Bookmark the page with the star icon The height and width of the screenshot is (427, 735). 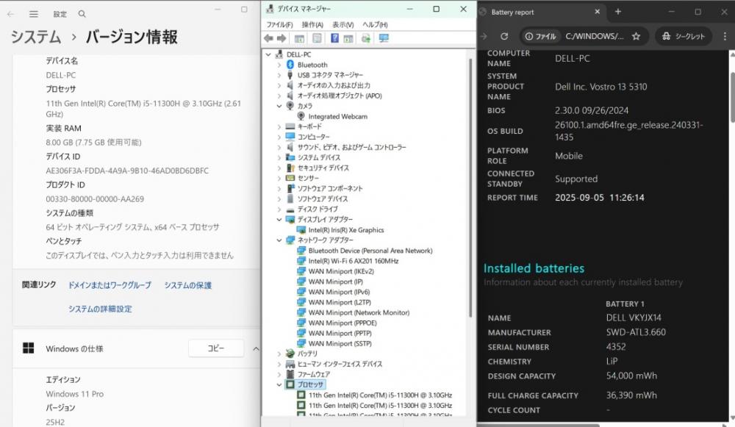[x=636, y=36]
